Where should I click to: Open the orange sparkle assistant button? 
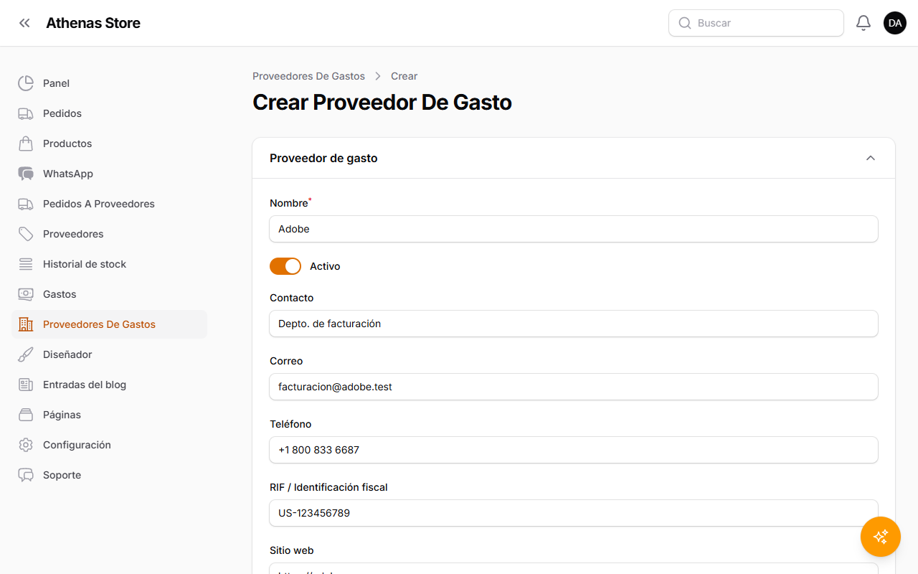click(x=881, y=537)
